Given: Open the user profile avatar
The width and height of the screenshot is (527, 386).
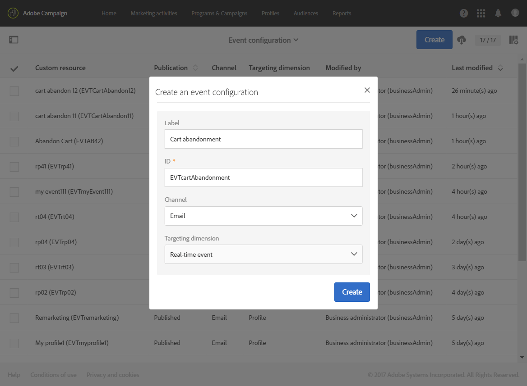Looking at the screenshot, I should (515, 13).
